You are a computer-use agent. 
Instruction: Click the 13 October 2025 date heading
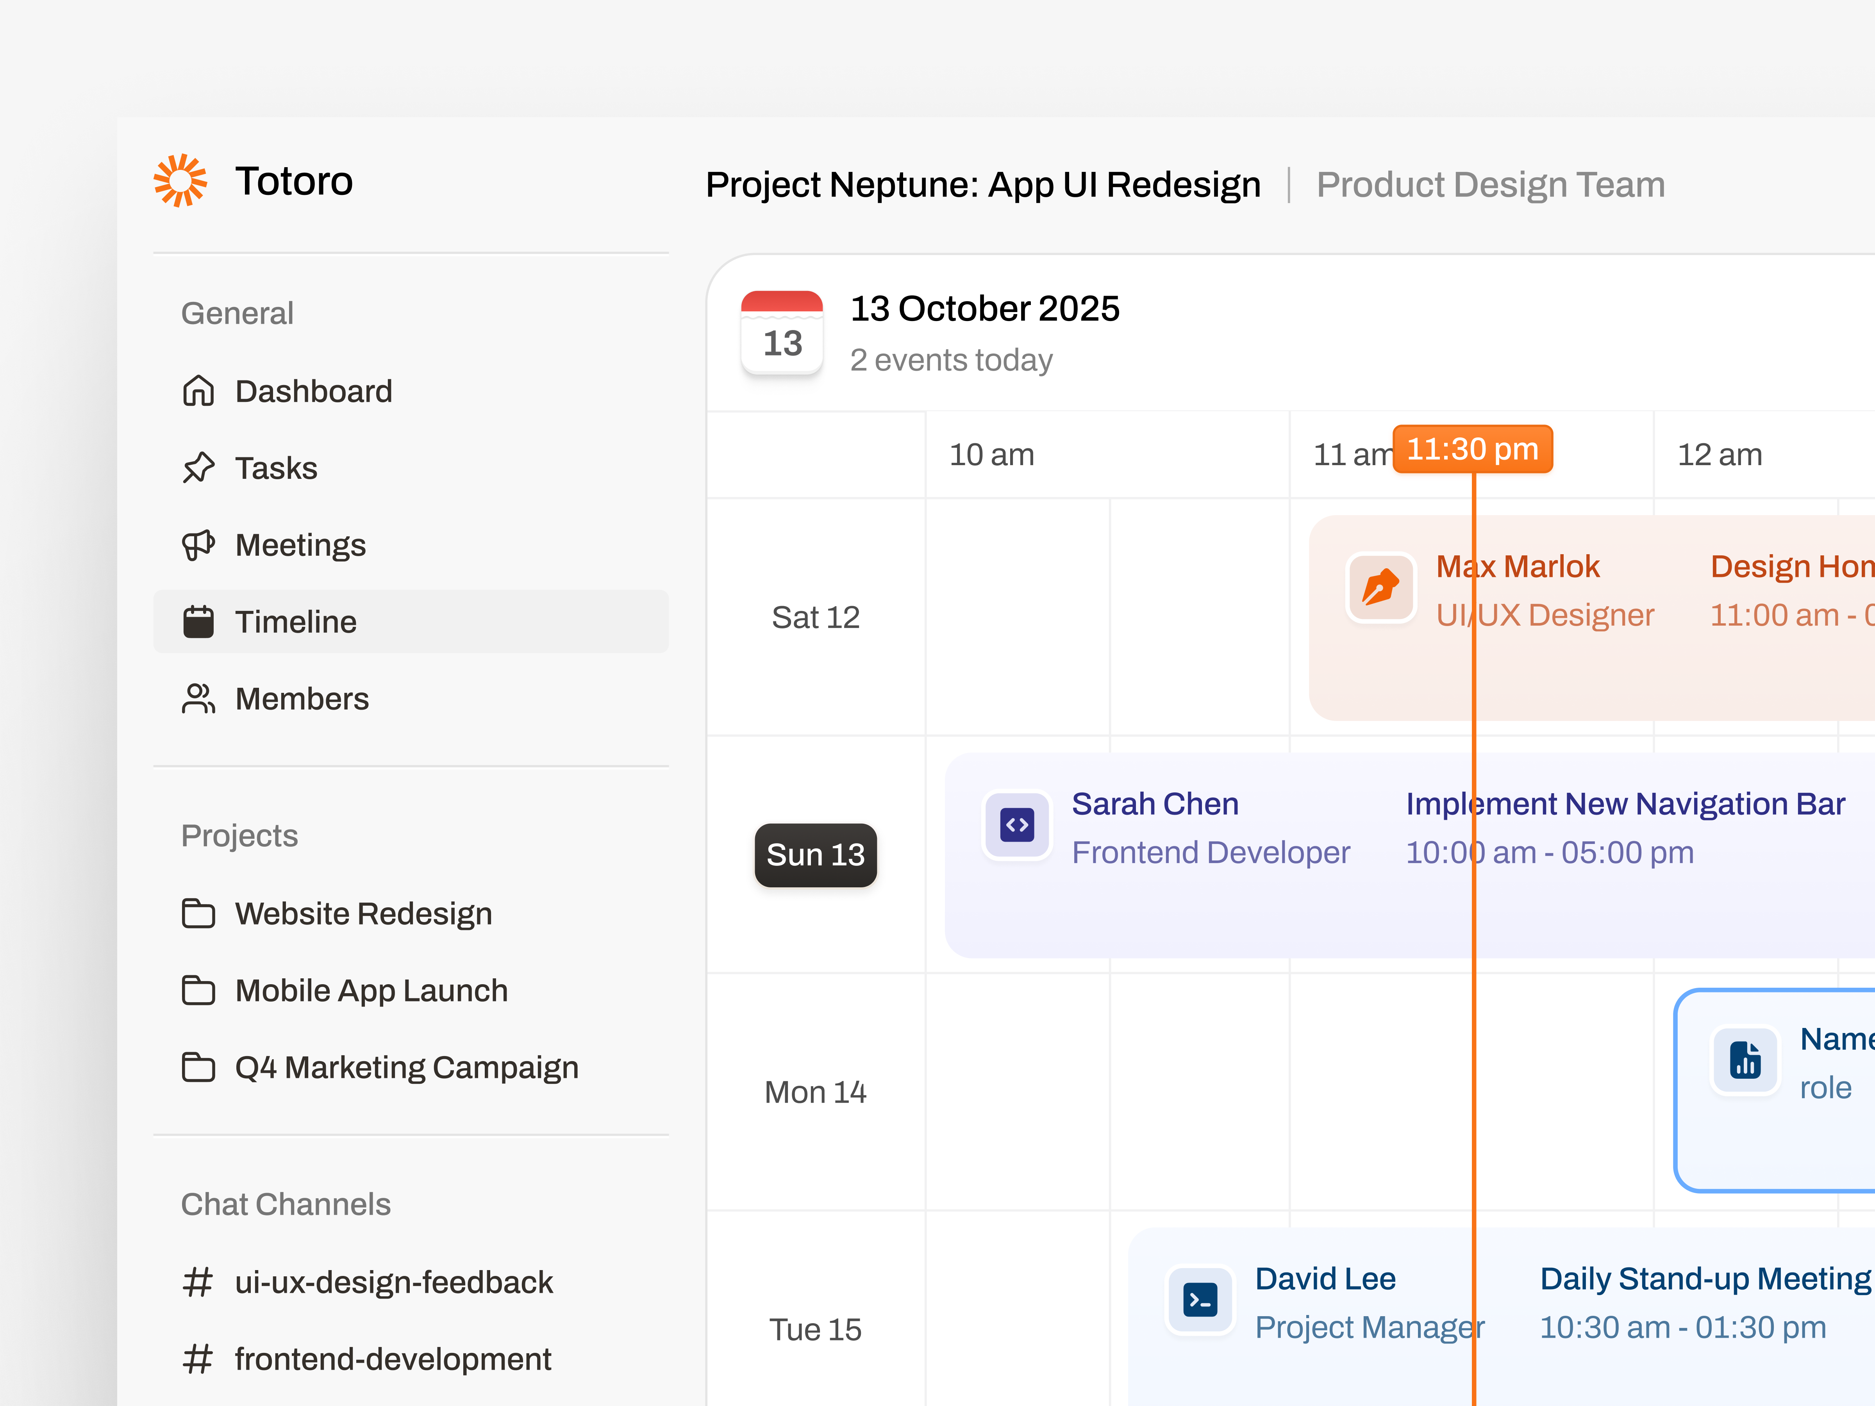tap(985, 309)
